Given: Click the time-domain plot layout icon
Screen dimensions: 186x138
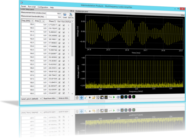Looking at the screenshot, I should 102,97.
